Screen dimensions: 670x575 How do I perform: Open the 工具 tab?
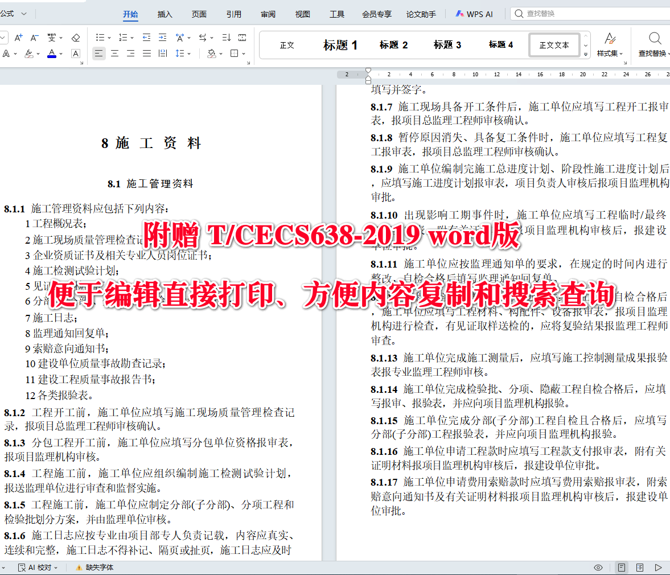coord(337,14)
